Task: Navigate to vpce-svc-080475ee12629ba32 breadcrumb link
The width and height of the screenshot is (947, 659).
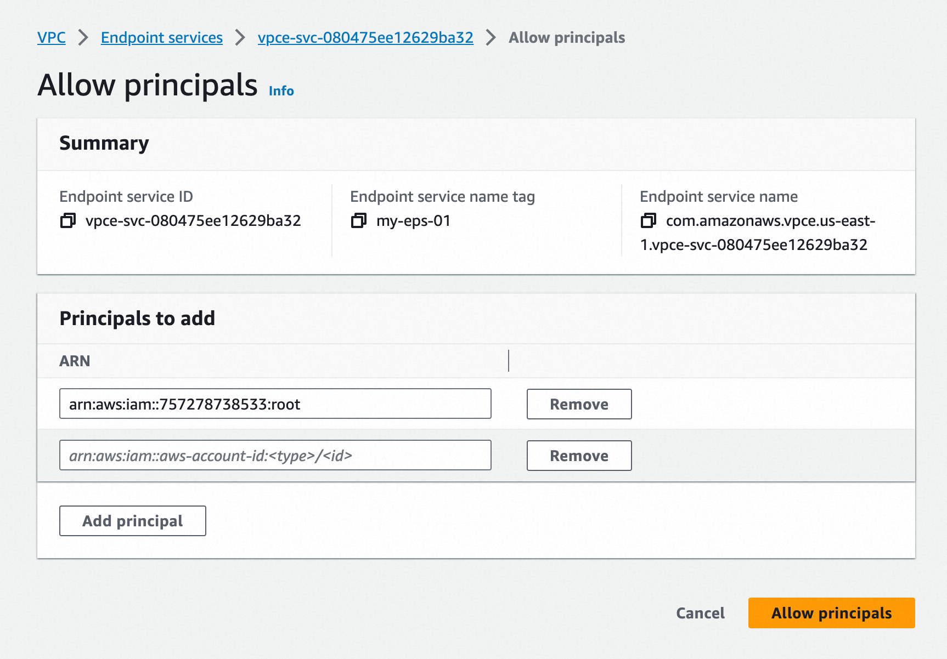Action: 365,38
